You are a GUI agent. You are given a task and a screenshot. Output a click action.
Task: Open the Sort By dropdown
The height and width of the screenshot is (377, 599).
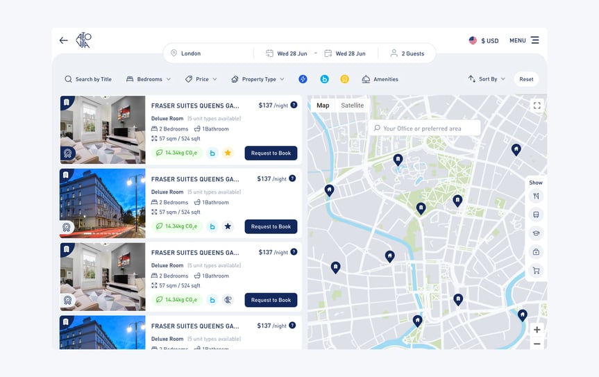(x=487, y=79)
